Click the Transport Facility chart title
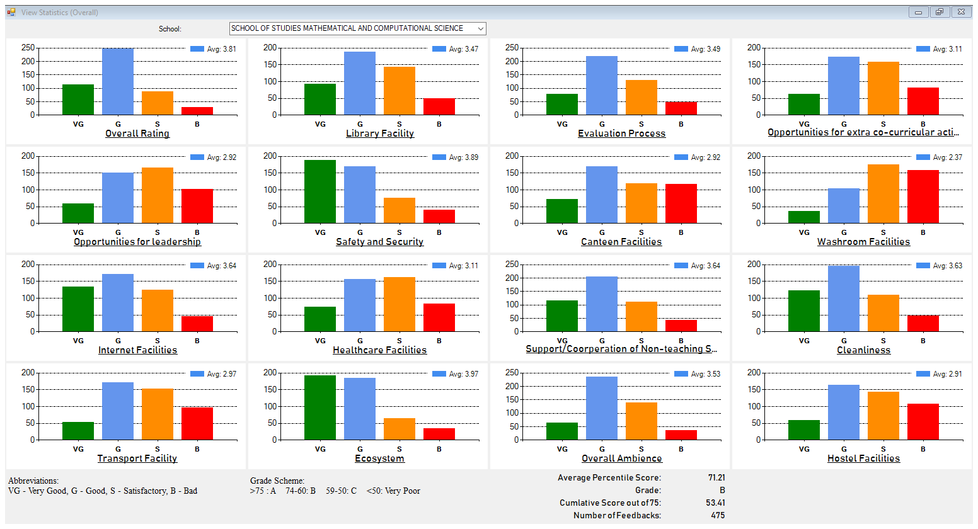The width and height of the screenshot is (978, 529). point(137,458)
